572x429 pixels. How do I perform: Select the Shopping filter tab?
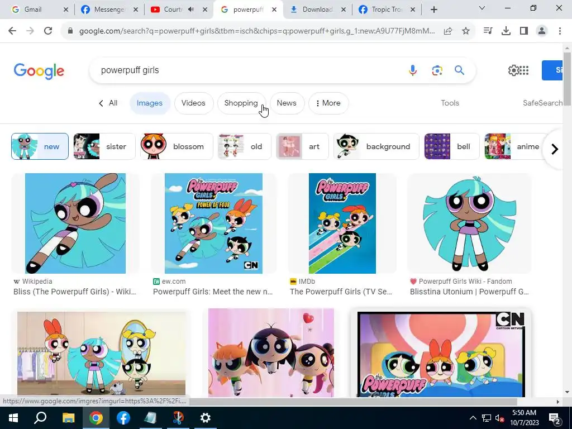pos(241,103)
